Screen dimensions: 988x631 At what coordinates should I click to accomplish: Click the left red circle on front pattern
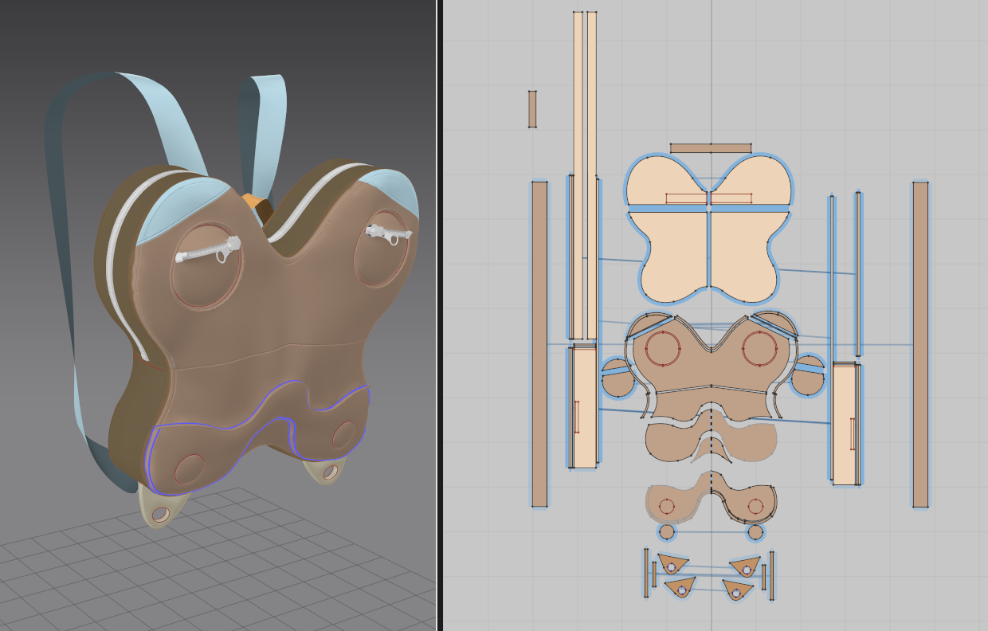coord(663,349)
